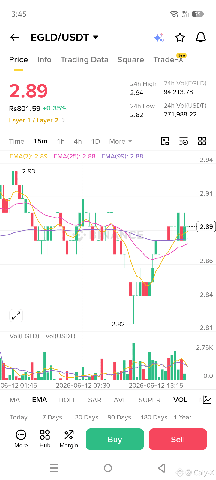Select the 4h chart interval

coord(78,141)
